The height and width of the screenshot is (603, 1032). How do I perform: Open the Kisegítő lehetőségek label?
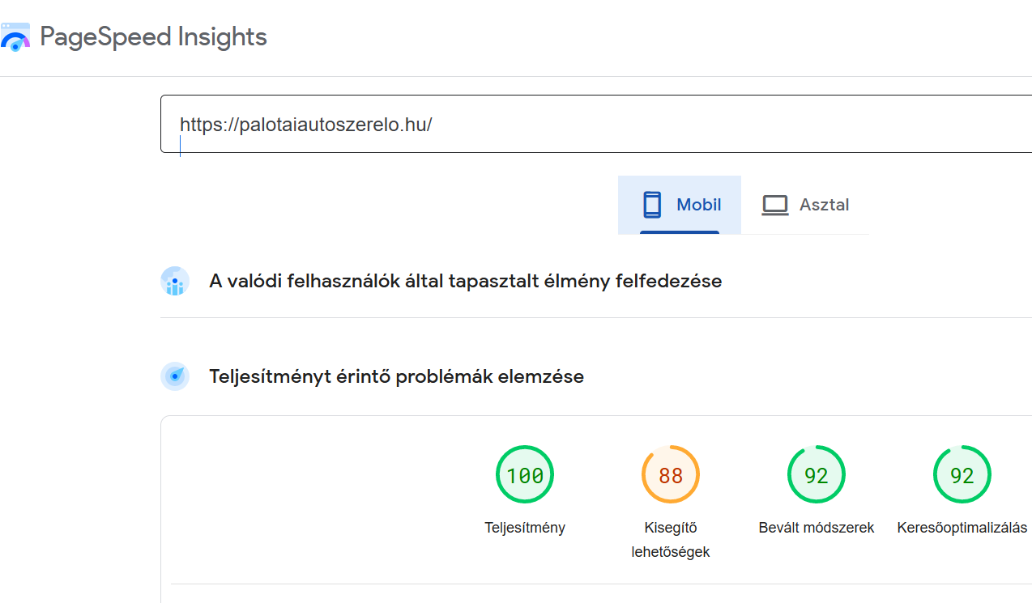point(671,540)
